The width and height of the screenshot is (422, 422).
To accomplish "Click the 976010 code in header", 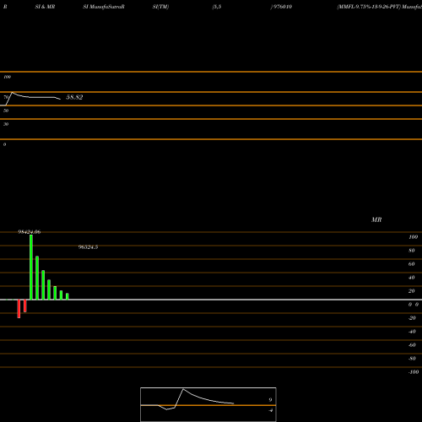I will click(x=282, y=7).
